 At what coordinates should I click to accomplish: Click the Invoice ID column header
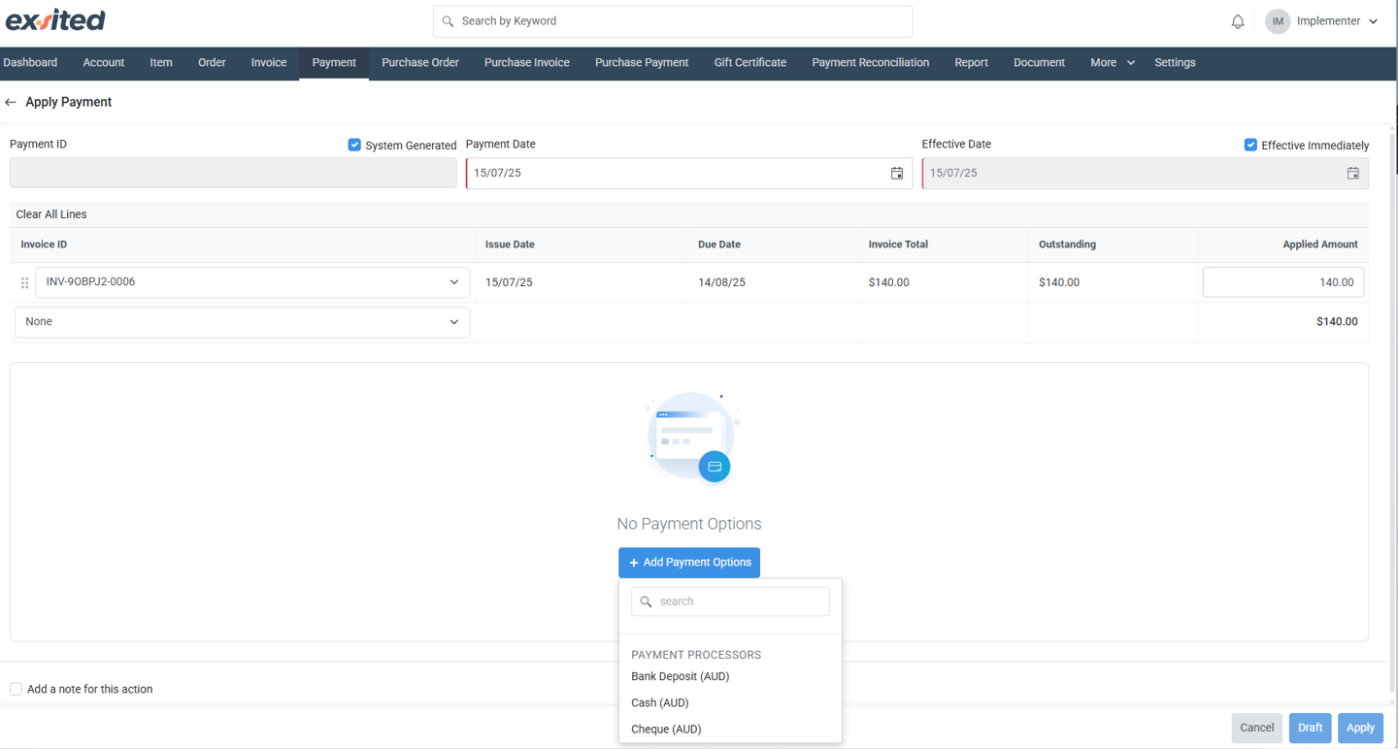[44, 244]
